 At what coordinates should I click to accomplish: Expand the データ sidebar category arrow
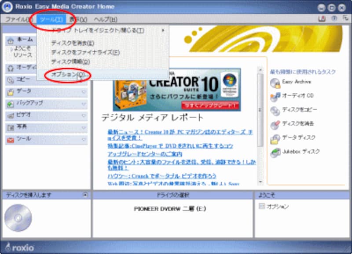84,92
